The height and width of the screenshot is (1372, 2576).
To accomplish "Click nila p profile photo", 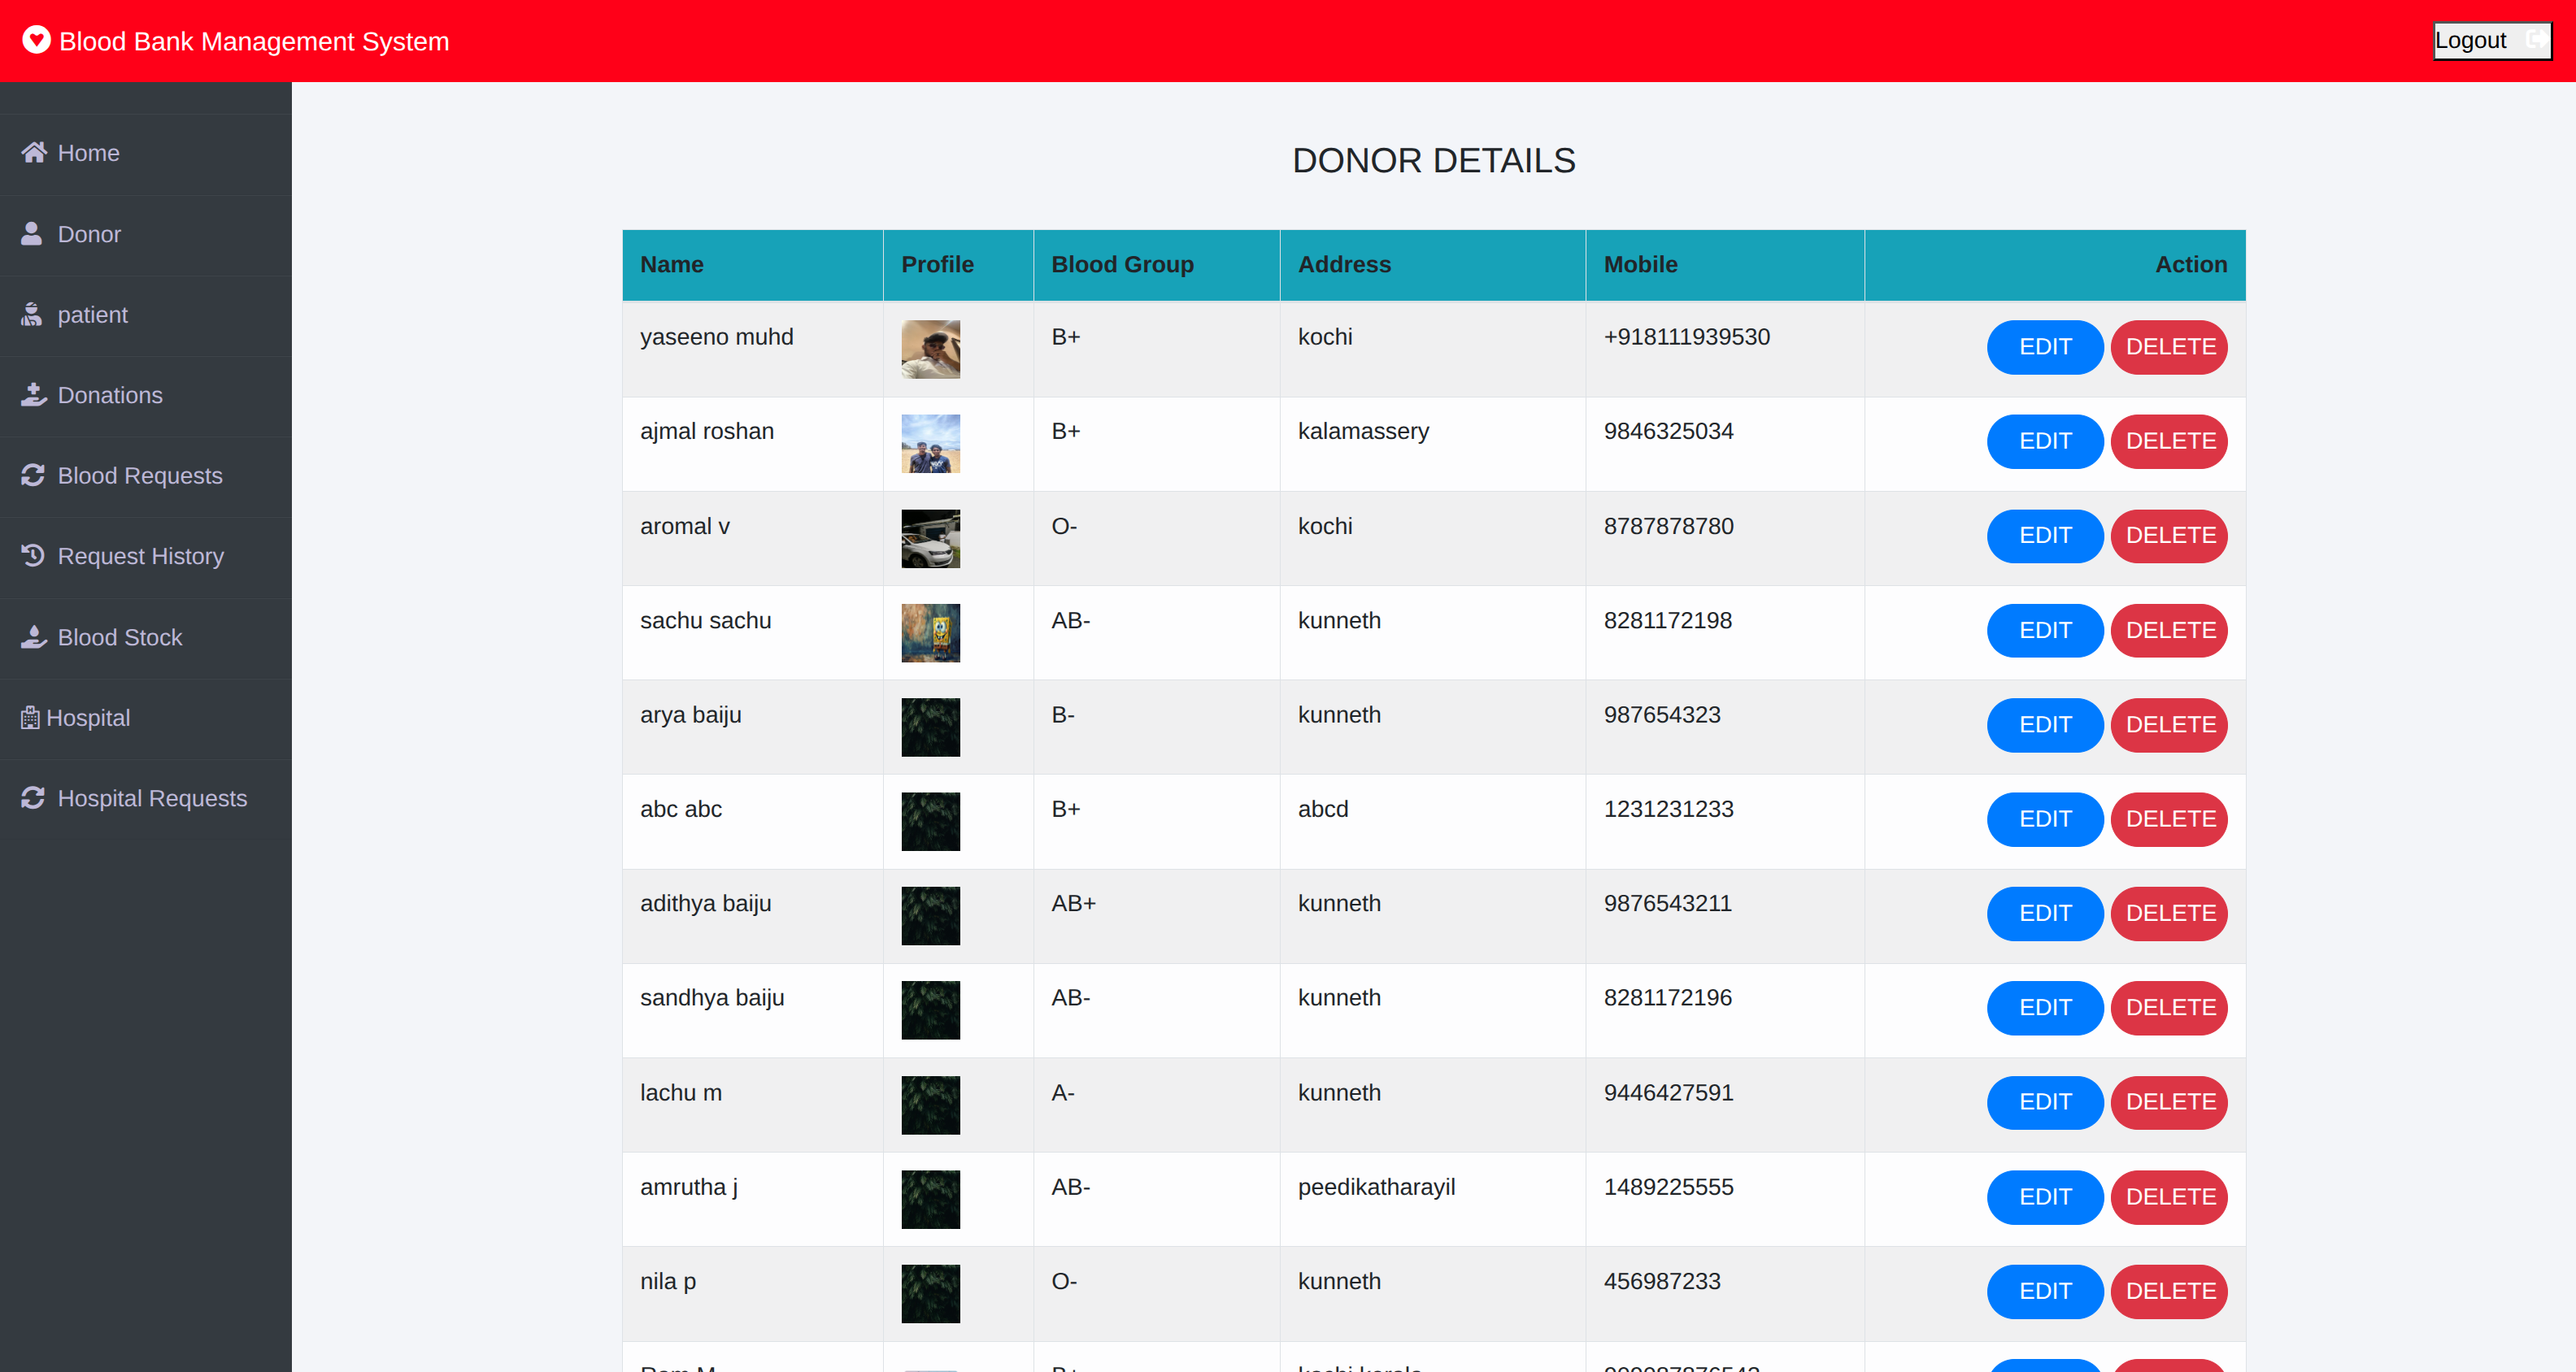I will point(930,1294).
